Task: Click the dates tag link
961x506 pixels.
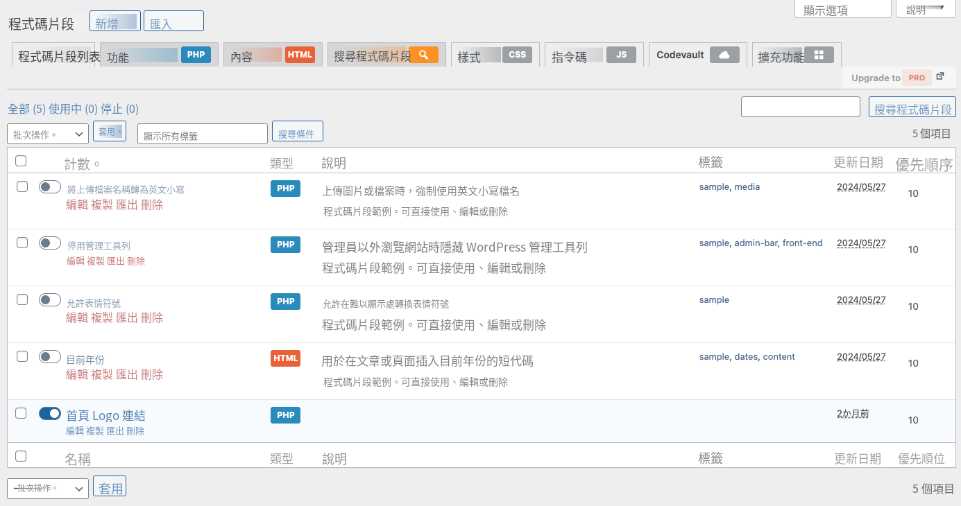Action: (x=747, y=356)
